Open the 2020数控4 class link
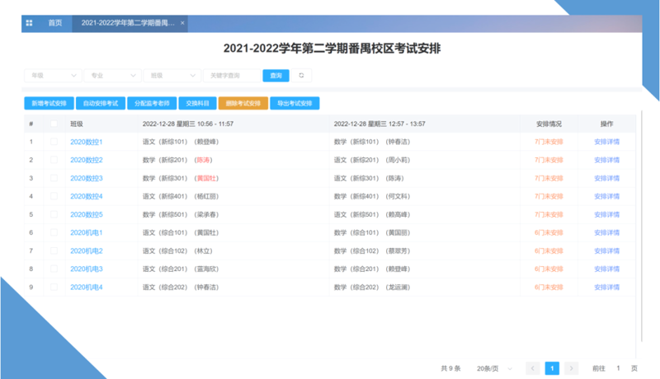The width and height of the screenshot is (660, 379). [x=87, y=196]
